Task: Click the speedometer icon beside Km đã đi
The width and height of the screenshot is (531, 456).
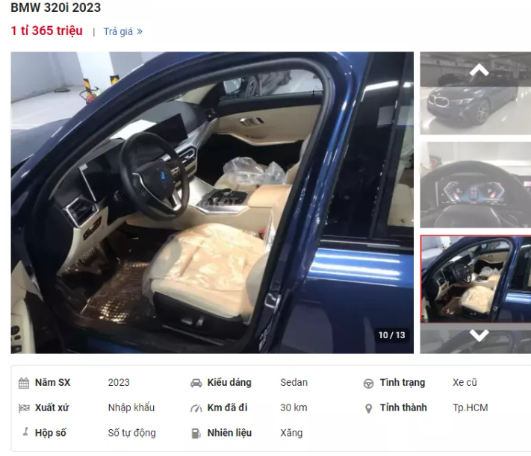Action: click(196, 408)
